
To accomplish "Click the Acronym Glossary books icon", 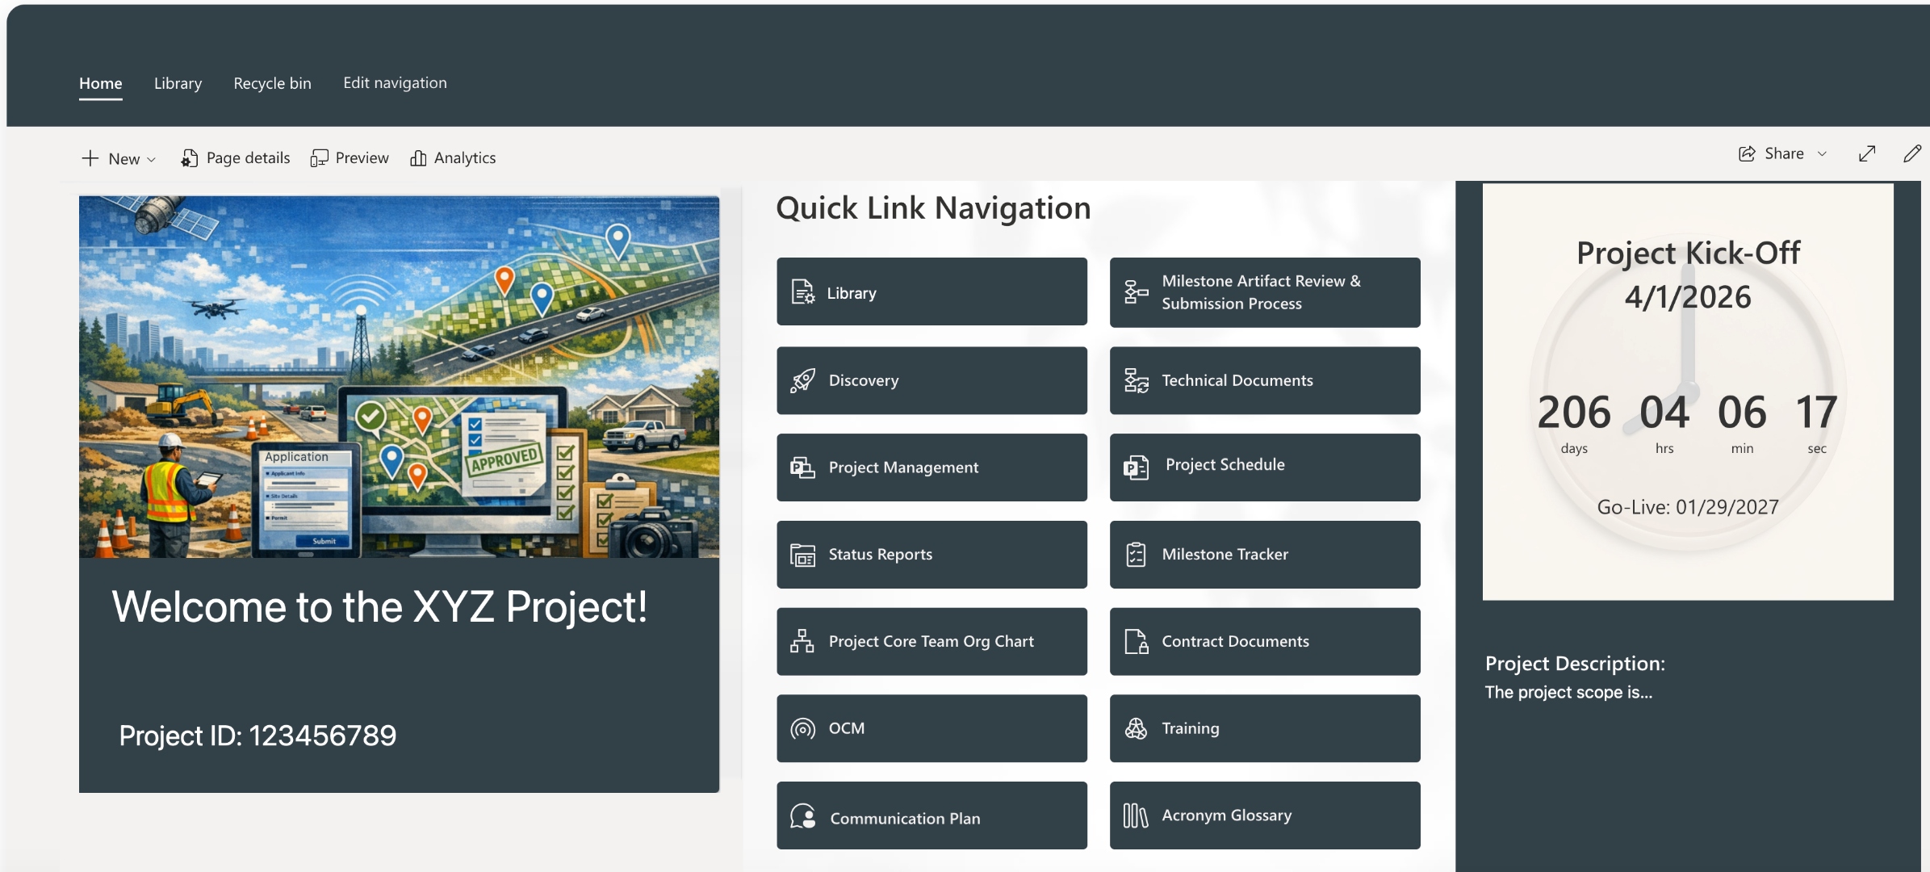I will pyautogui.click(x=1136, y=815).
